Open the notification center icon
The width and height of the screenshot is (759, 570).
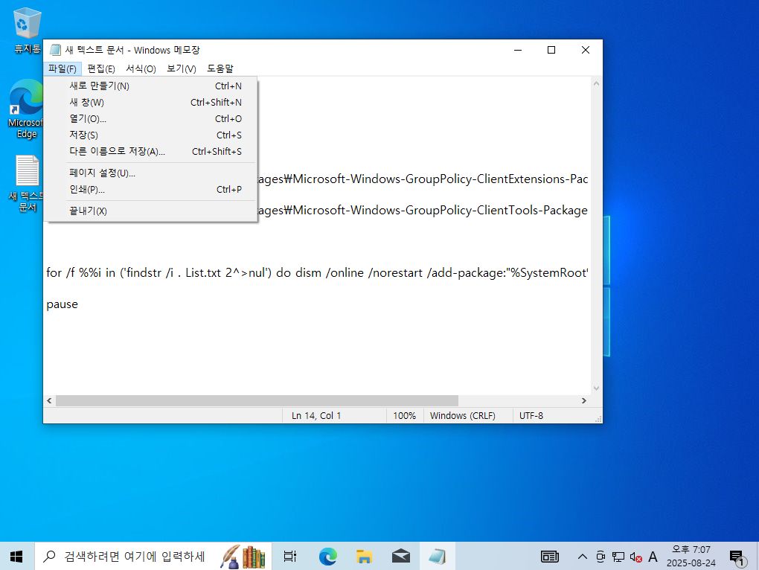click(737, 557)
